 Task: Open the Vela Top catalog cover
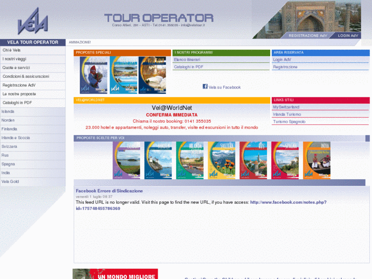(123, 75)
